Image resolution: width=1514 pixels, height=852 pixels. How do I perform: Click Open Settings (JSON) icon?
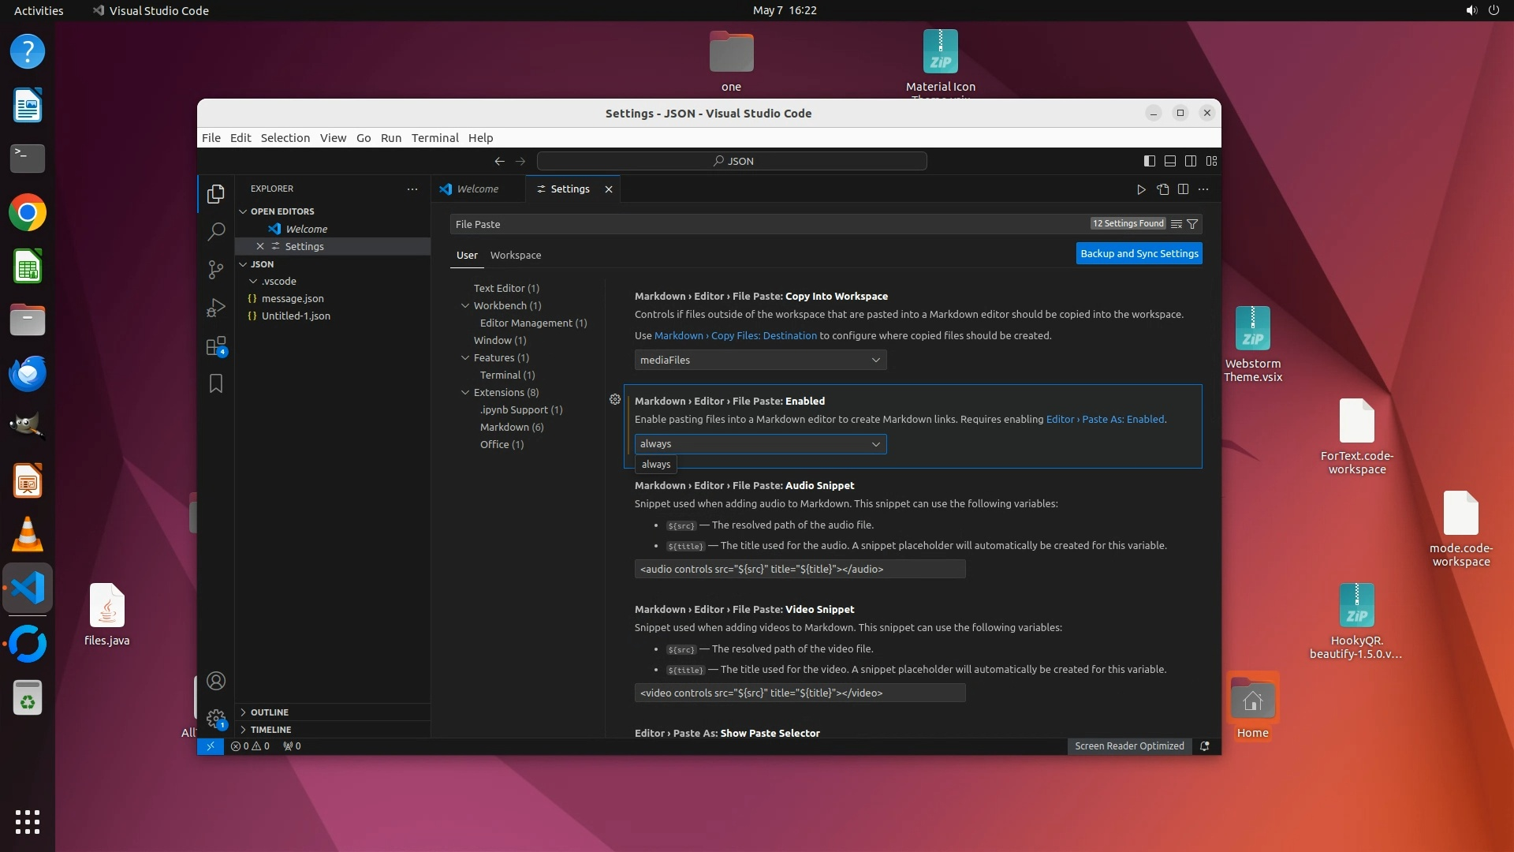(1162, 189)
